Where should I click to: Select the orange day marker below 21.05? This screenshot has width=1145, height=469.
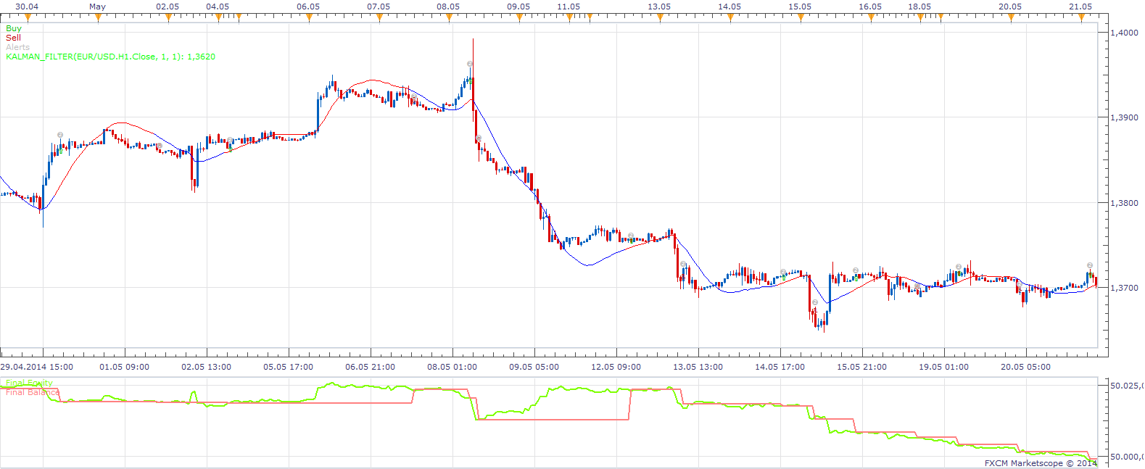coord(1082,18)
